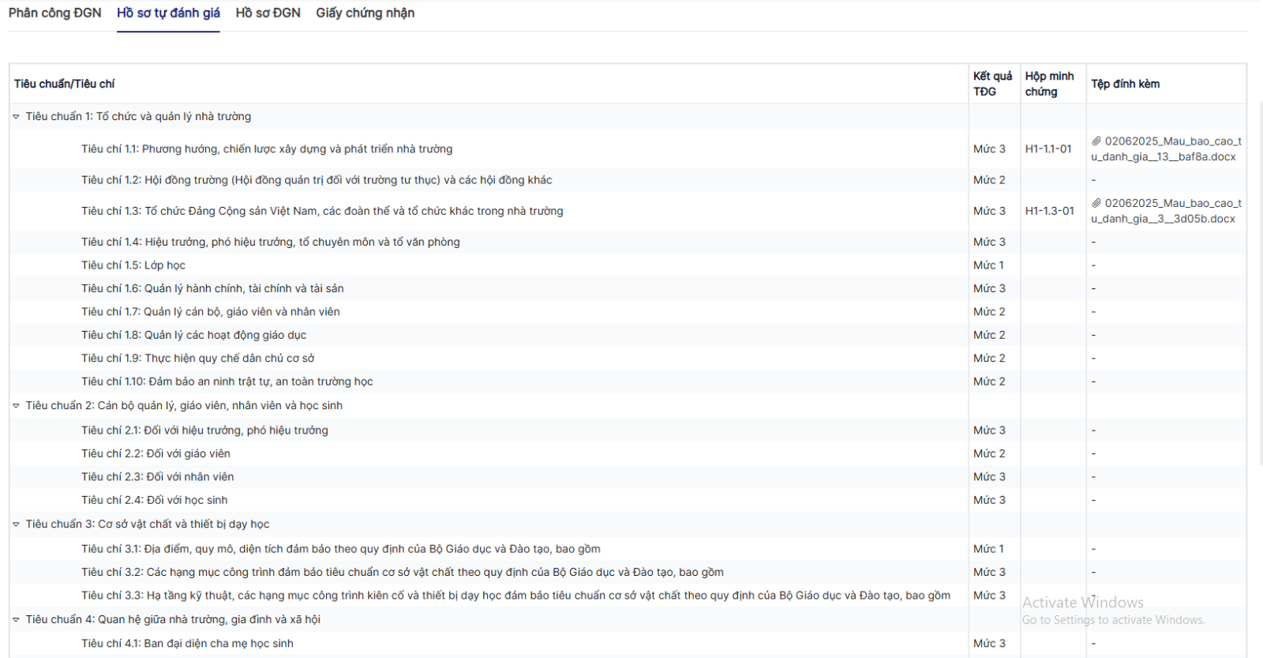Screen dimensions: 1263x658
Task: Click the Kết quả TĐG column header
Action: pyautogui.click(x=992, y=84)
